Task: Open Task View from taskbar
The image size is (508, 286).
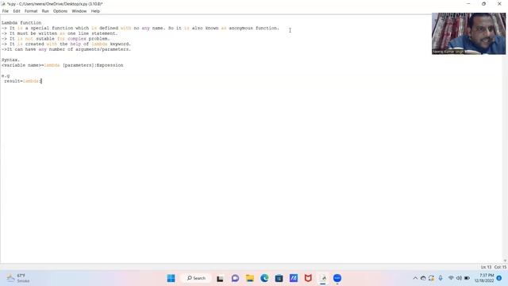Action: (x=220, y=278)
